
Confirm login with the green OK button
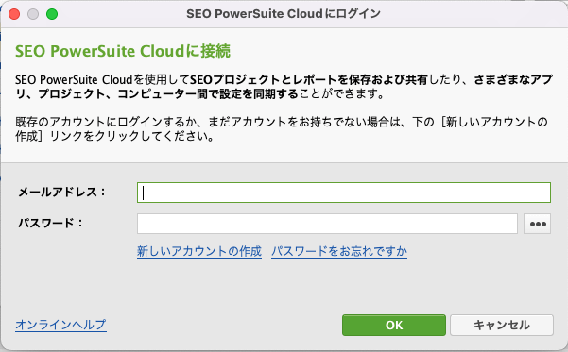pyautogui.click(x=394, y=325)
